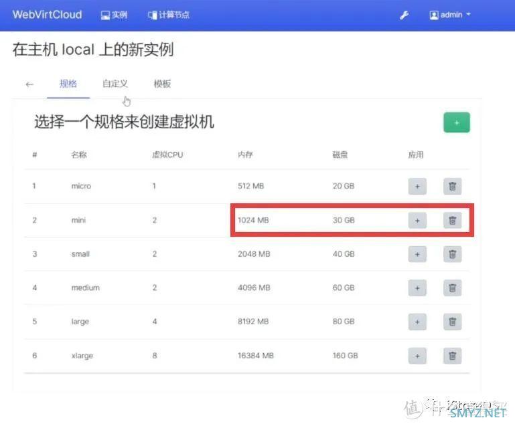Click the 8192 MB memory value
The image size is (515, 426).
253,322
